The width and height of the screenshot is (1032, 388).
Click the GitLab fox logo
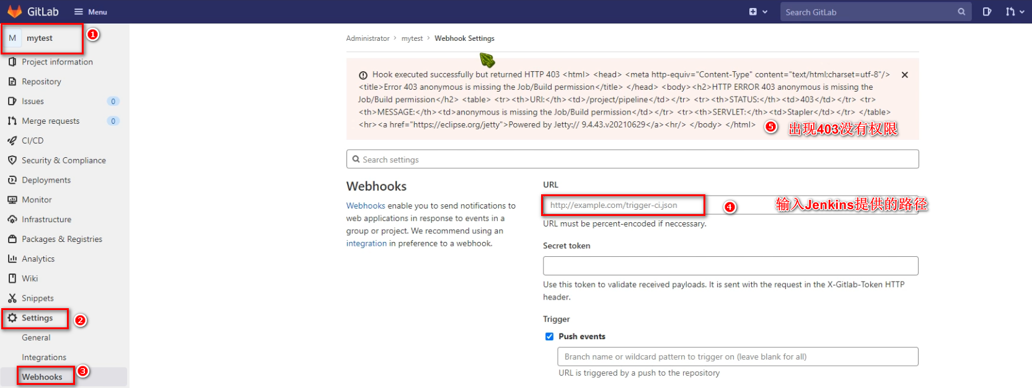[15, 12]
